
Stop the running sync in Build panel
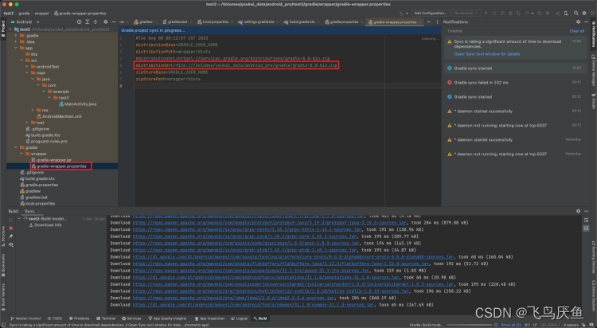coord(10,228)
